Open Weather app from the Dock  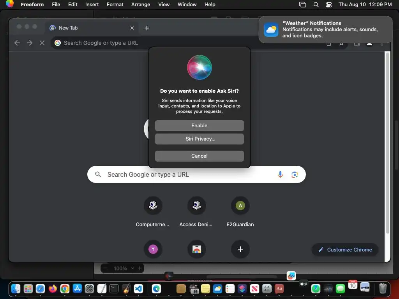[x=217, y=288]
